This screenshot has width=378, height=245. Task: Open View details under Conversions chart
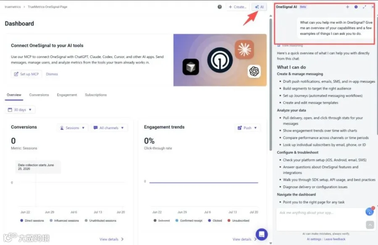point(111,239)
